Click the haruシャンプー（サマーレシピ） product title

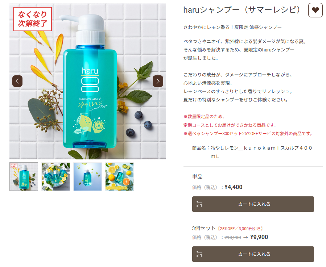(242, 10)
